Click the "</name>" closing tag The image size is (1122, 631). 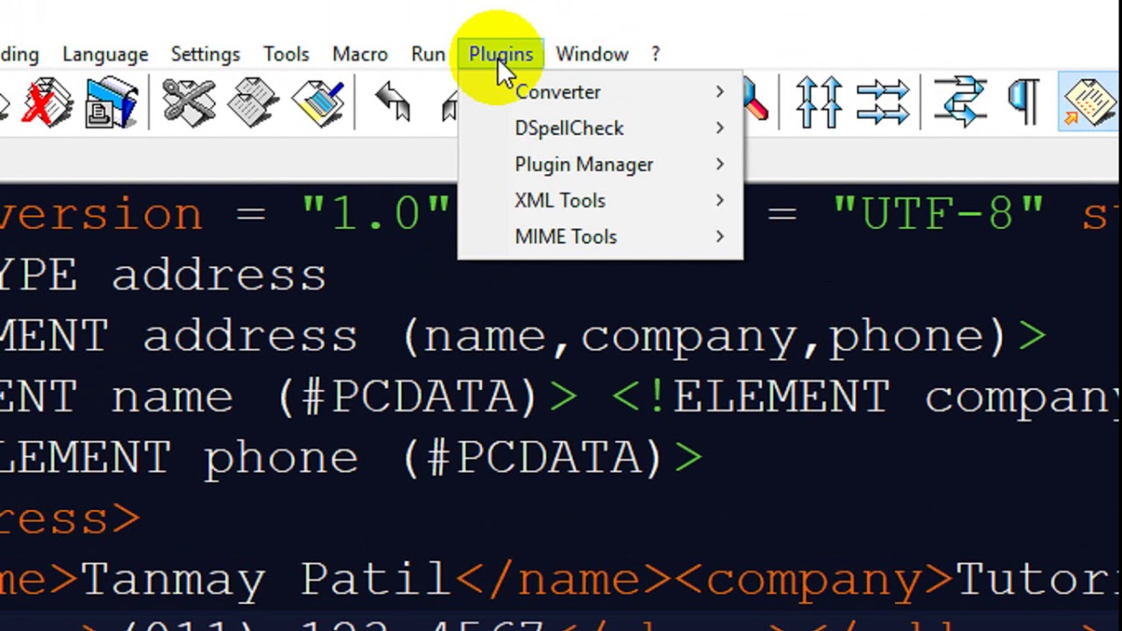pyautogui.click(x=565, y=579)
